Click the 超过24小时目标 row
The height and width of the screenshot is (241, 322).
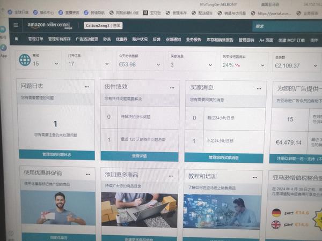pyautogui.click(x=225, y=118)
